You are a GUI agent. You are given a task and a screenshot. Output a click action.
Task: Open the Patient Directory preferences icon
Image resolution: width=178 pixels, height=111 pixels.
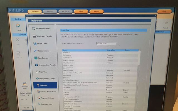[34, 29]
